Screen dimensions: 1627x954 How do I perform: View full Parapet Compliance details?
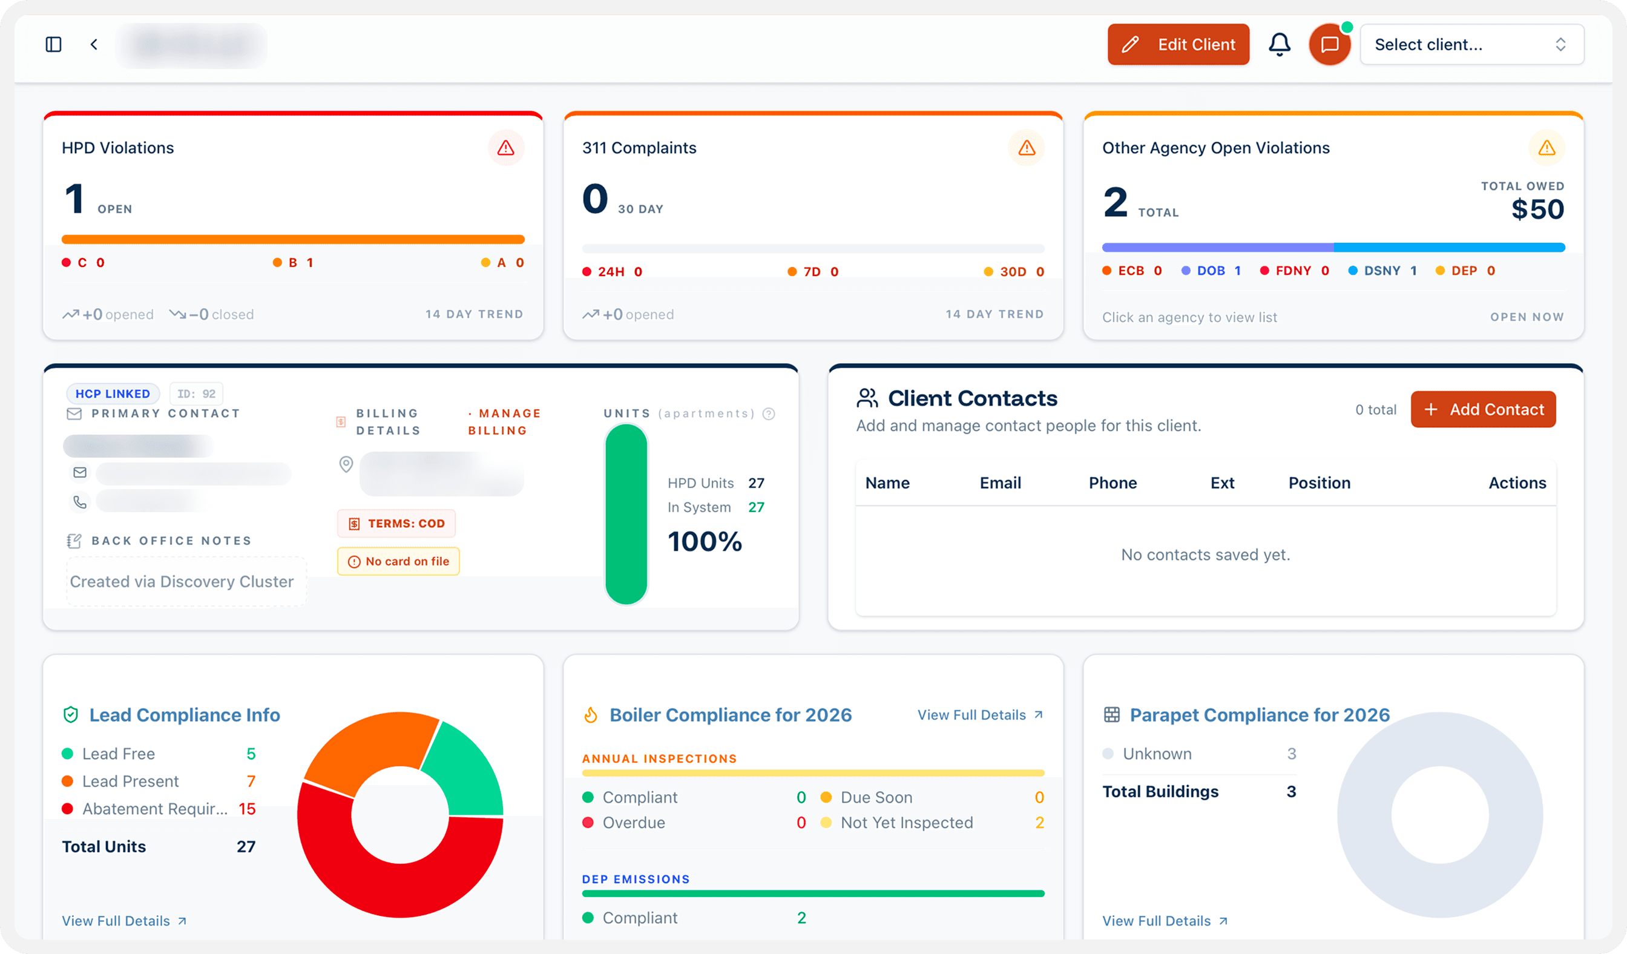coord(1165,921)
